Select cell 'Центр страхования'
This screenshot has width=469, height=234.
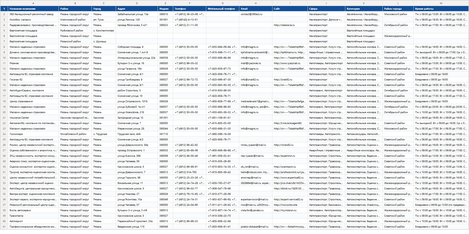coord(33,101)
